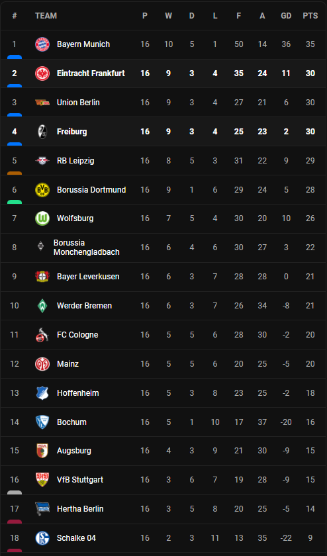Sort table by PTS column header
This screenshot has height=556, width=327.
coord(310,16)
